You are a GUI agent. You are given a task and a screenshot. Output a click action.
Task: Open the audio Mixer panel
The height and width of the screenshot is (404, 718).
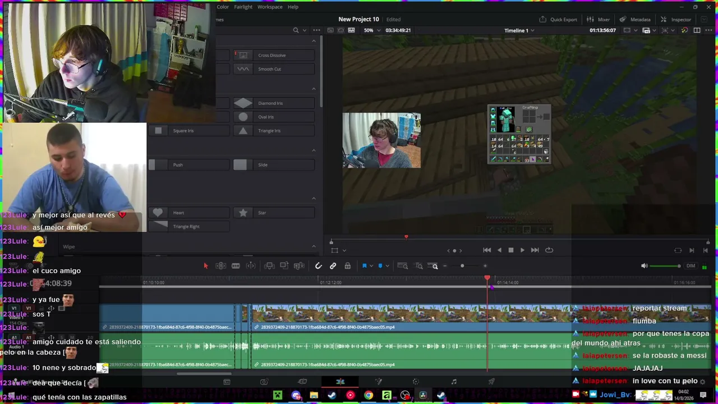[599, 20]
